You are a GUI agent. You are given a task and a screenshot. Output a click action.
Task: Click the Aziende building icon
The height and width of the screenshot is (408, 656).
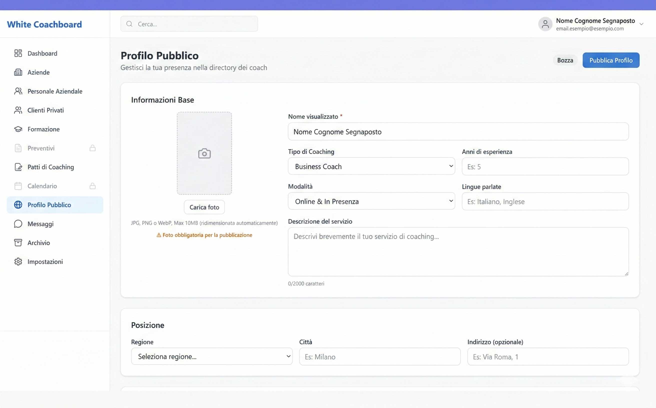pyautogui.click(x=18, y=72)
